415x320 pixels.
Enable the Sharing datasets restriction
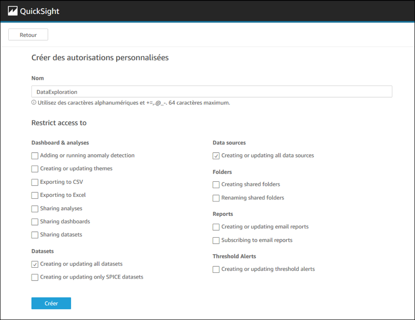tap(35, 235)
